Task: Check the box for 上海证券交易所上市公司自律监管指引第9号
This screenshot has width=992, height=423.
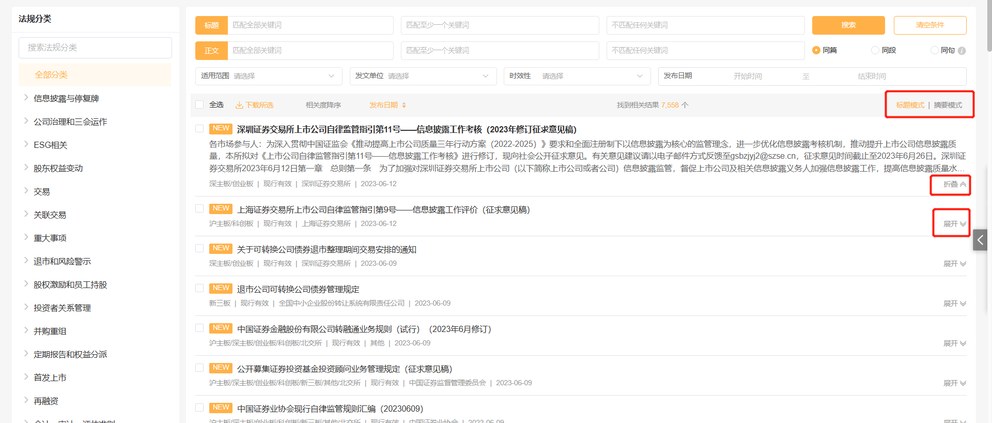Action: (x=199, y=208)
